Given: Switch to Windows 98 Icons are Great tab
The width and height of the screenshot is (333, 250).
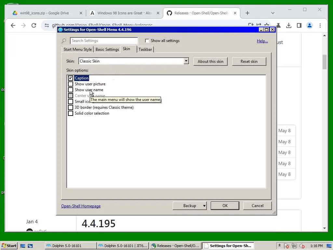Looking at the screenshot, I should (124, 13).
